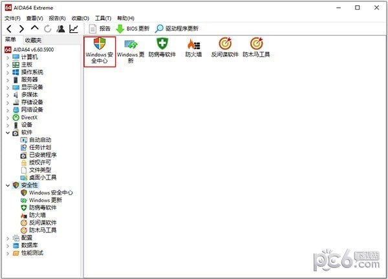388x279 pixels.
Task: Click BIOS 更新 toolbar button
Action: coord(133,28)
